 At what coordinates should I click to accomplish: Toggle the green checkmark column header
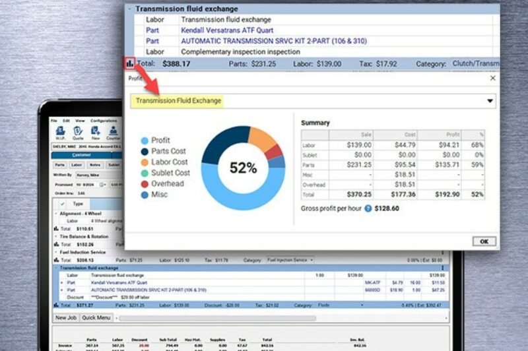point(63,204)
